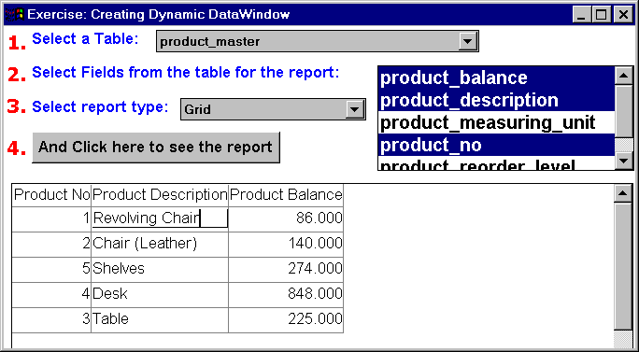This screenshot has height=352, width=639.
Task: Click the Grid report type combo box
Action: pyautogui.click(x=273, y=109)
